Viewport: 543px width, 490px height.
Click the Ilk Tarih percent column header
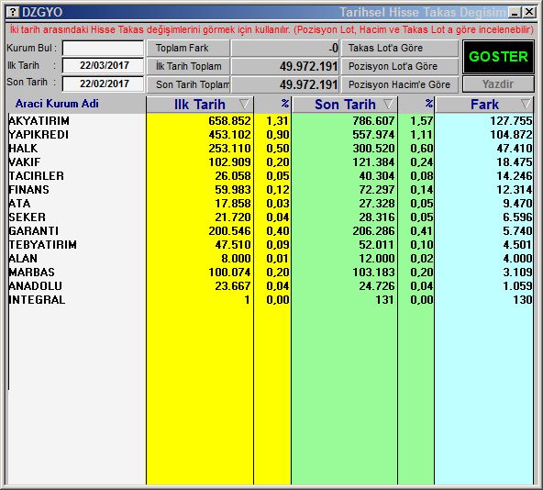(x=272, y=105)
